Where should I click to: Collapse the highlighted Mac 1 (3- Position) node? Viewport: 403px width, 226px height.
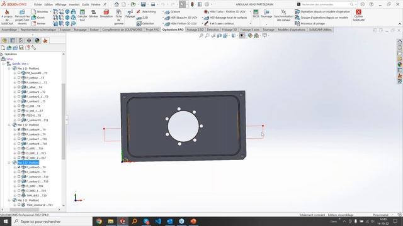tap(9, 163)
